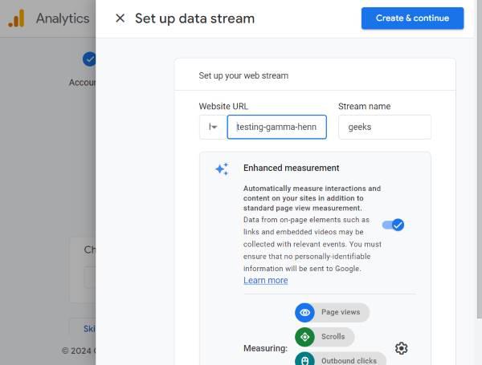
Task: Select the Scrolls chip label
Action: click(x=333, y=337)
